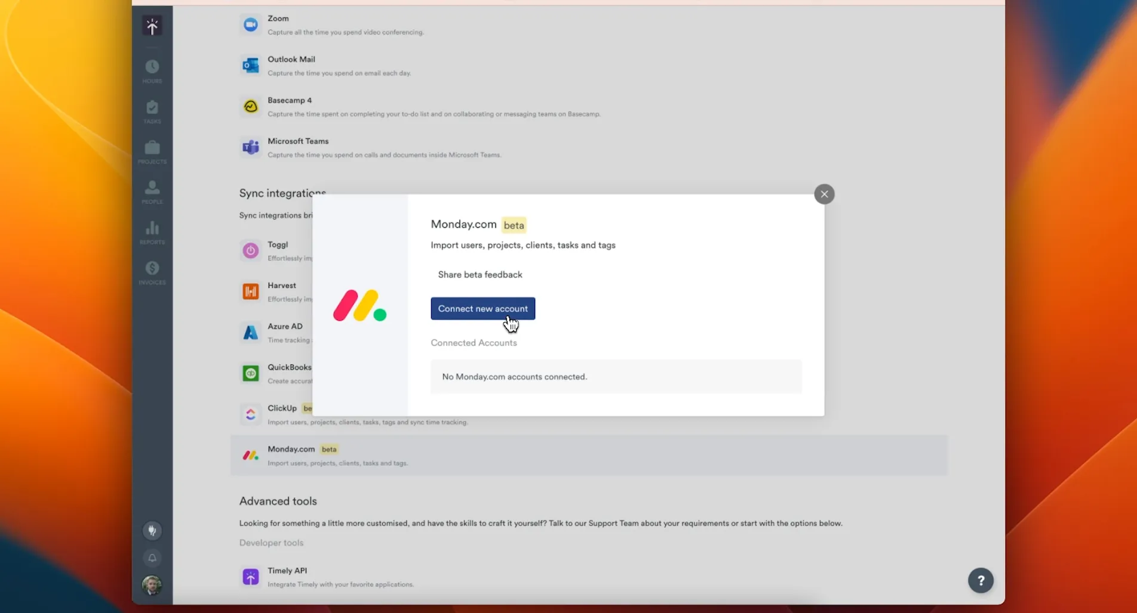Open the Microsoft Teams integration
This screenshot has height=613, width=1137.
(297, 147)
